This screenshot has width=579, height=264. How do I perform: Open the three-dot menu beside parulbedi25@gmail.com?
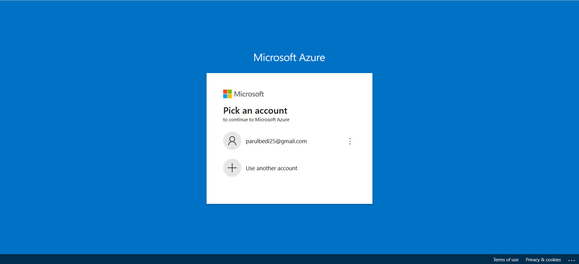click(x=350, y=141)
